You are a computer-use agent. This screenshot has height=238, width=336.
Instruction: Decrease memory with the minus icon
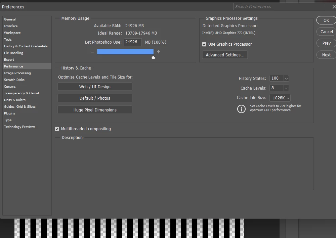pos(92,52)
